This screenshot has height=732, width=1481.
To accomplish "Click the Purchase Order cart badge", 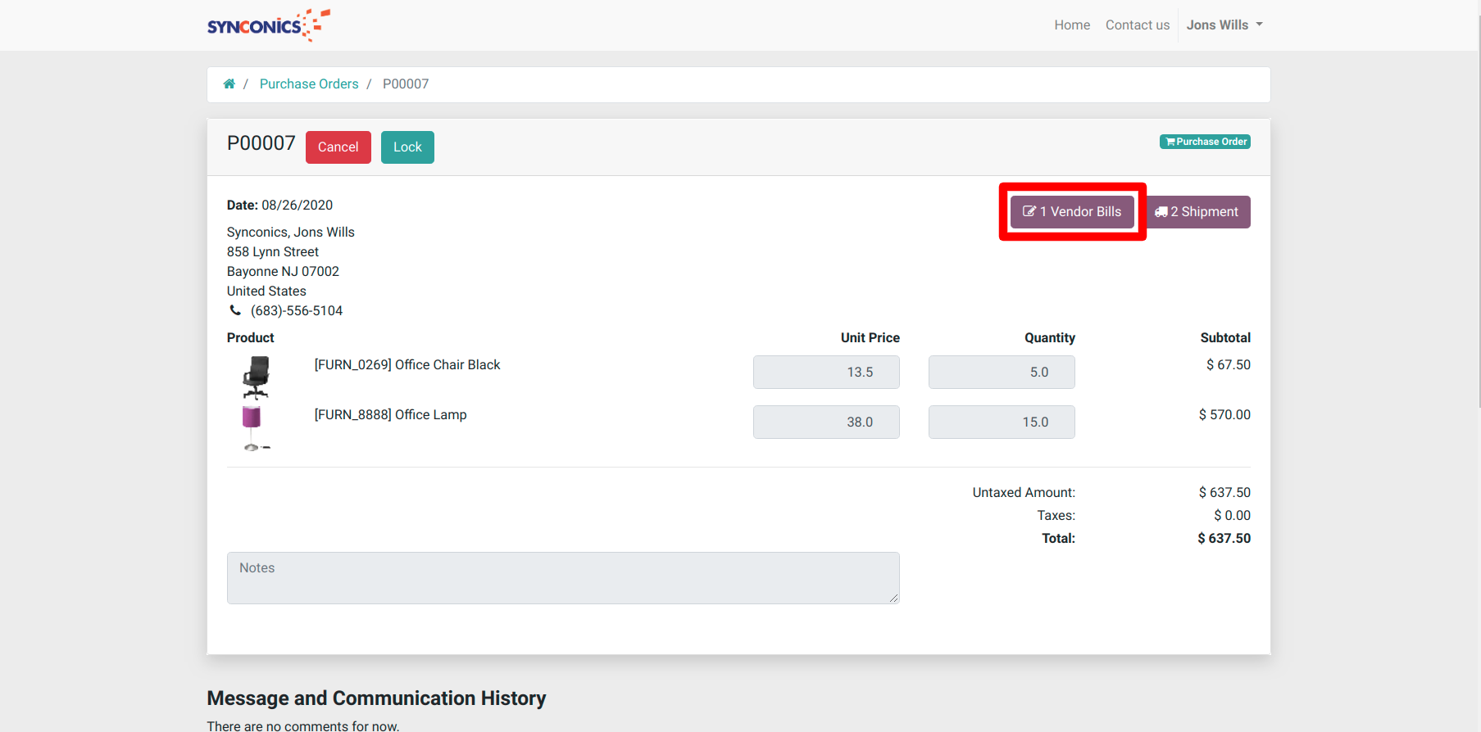I will pyautogui.click(x=1205, y=142).
